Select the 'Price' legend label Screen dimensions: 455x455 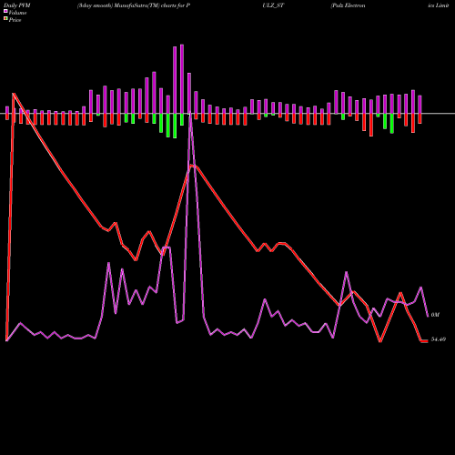[x=15, y=20]
